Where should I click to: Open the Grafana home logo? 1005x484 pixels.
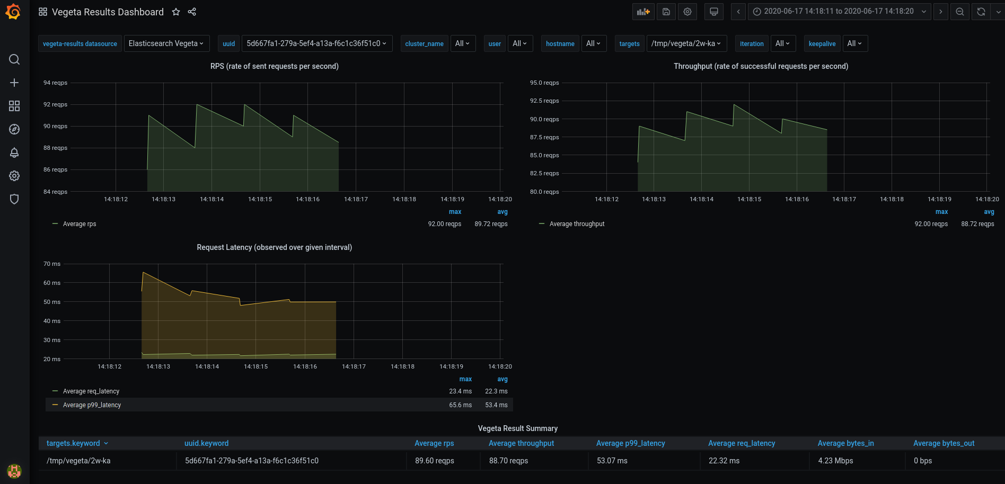[13, 12]
